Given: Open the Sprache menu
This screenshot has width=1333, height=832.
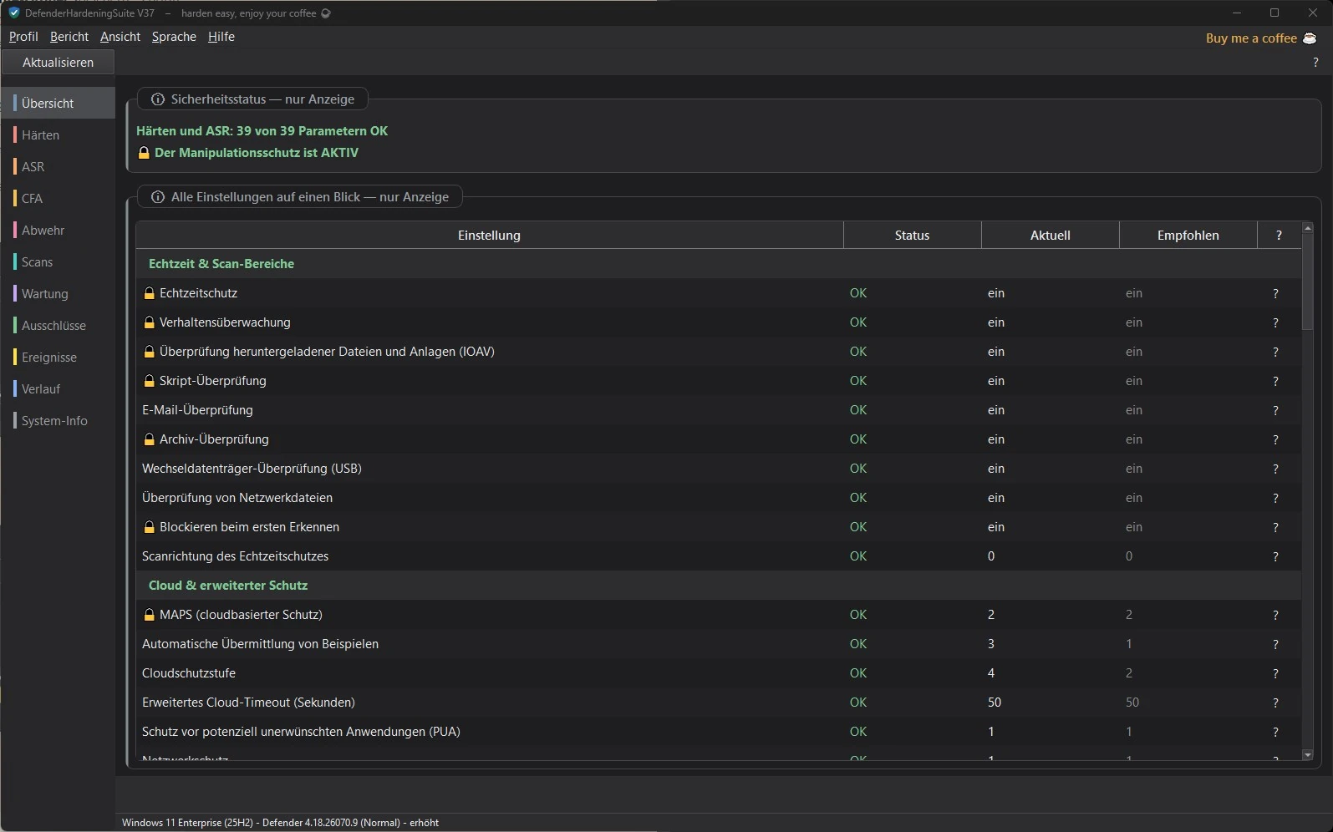Looking at the screenshot, I should [x=174, y=37].
